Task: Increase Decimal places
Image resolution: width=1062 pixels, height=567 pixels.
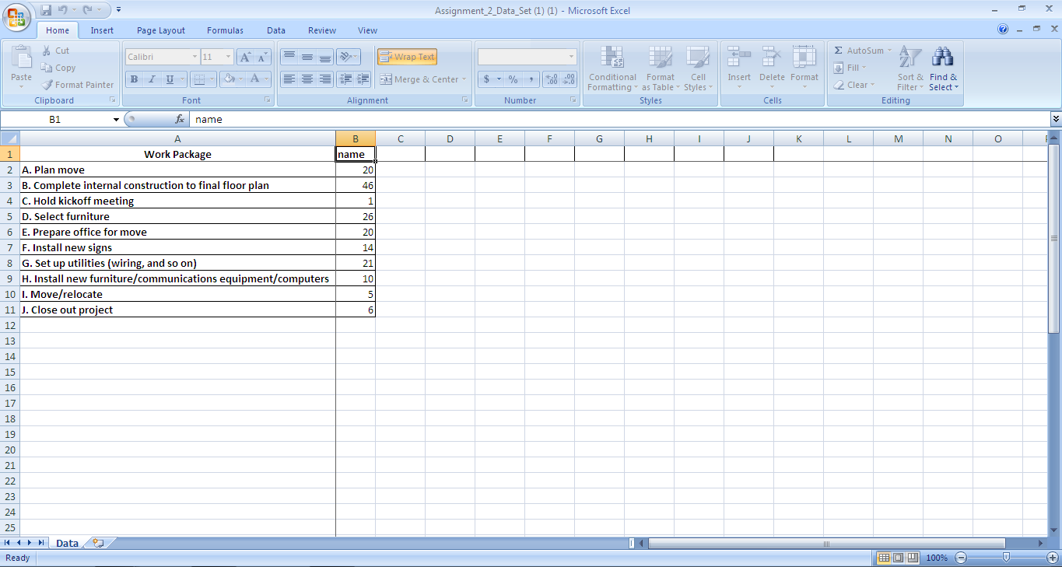Action: [x=552, y=79]
